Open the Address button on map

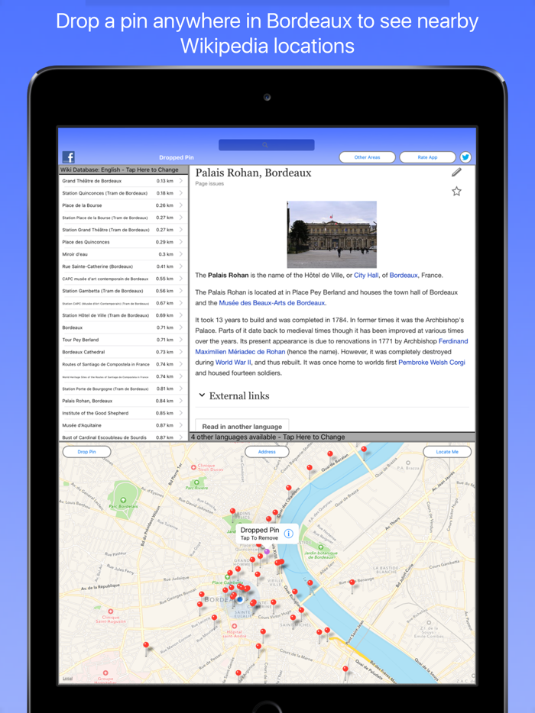pyautogui.click(x=267, y=451)
